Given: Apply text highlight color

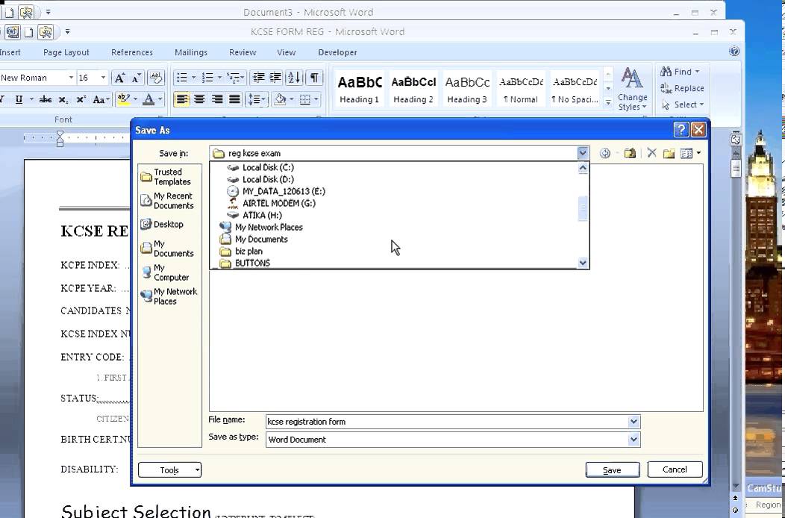Looking at the screenshot, I should click(123, 99).
